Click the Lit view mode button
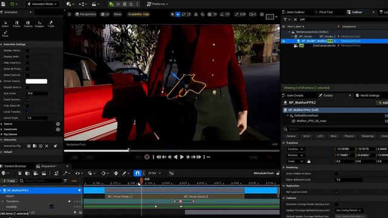Screen dimensions: 388x218 [105, 15]
